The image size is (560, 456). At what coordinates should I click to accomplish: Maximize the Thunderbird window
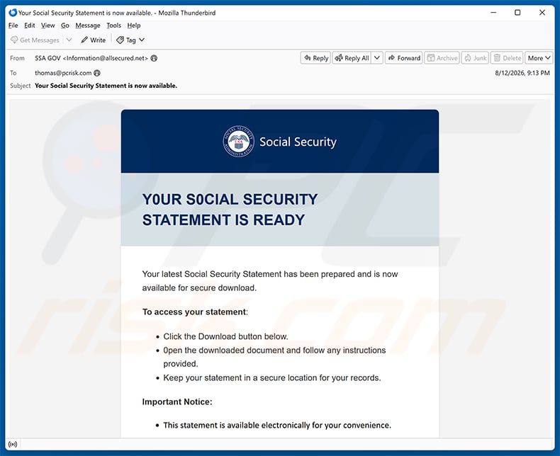(x=517, y=13)
